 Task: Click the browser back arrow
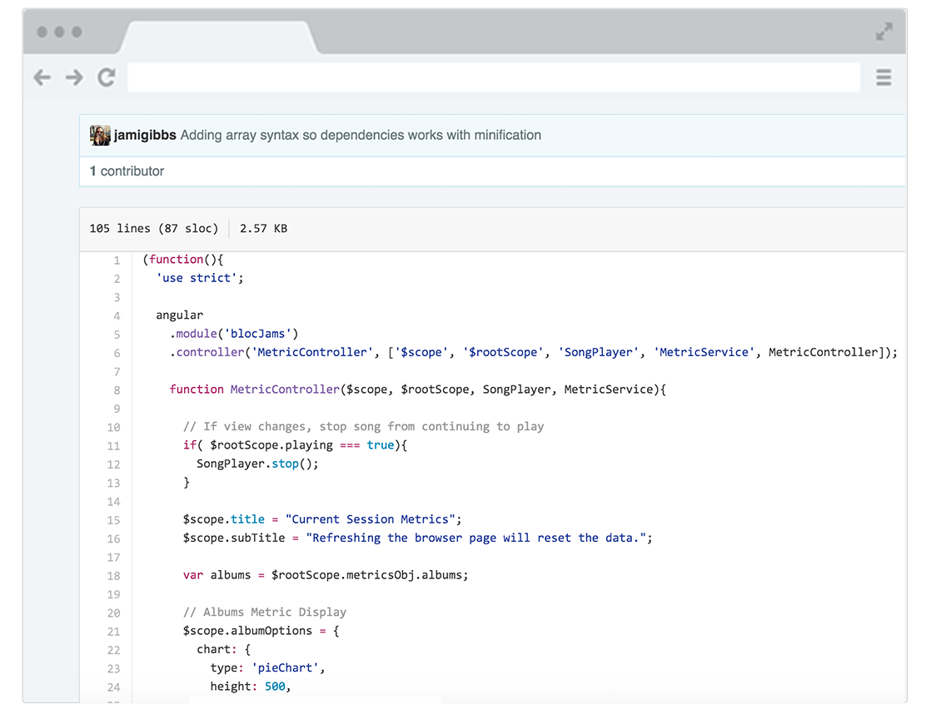(x=42, y=77)
